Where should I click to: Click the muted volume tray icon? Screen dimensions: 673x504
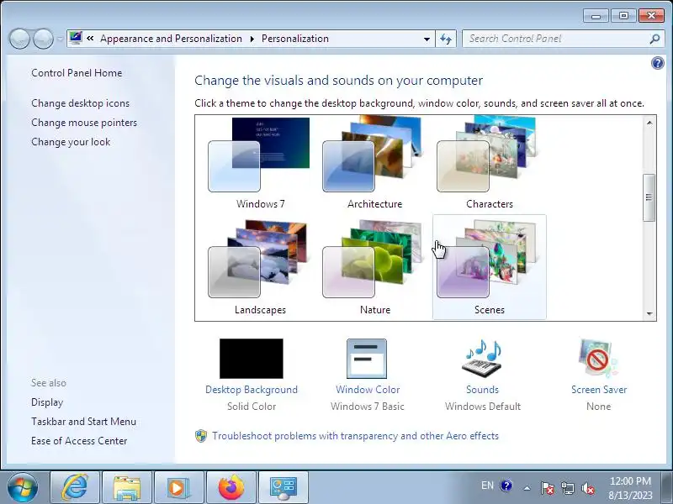588,488
